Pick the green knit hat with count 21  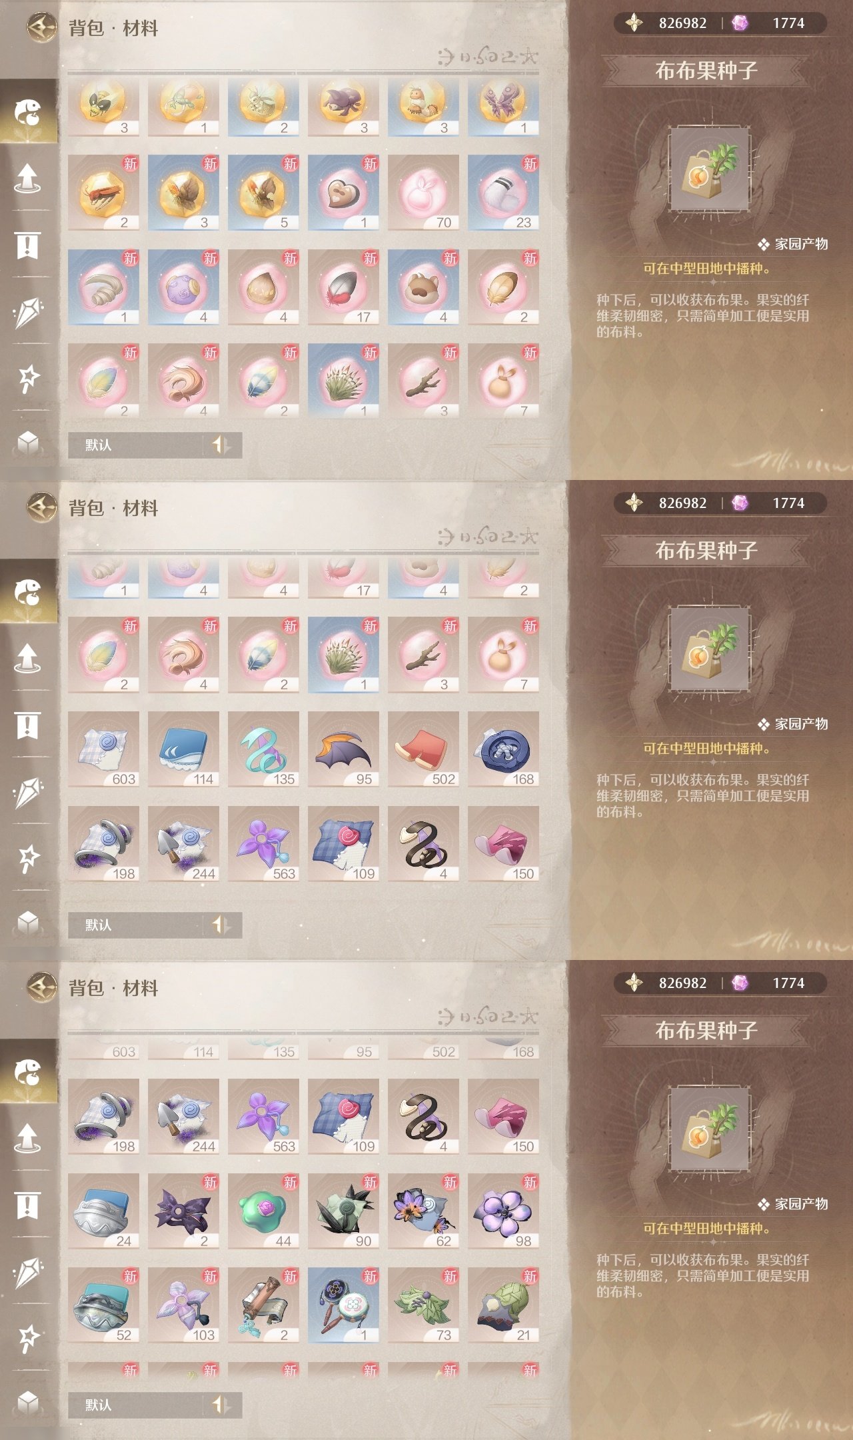[503, 1305]
